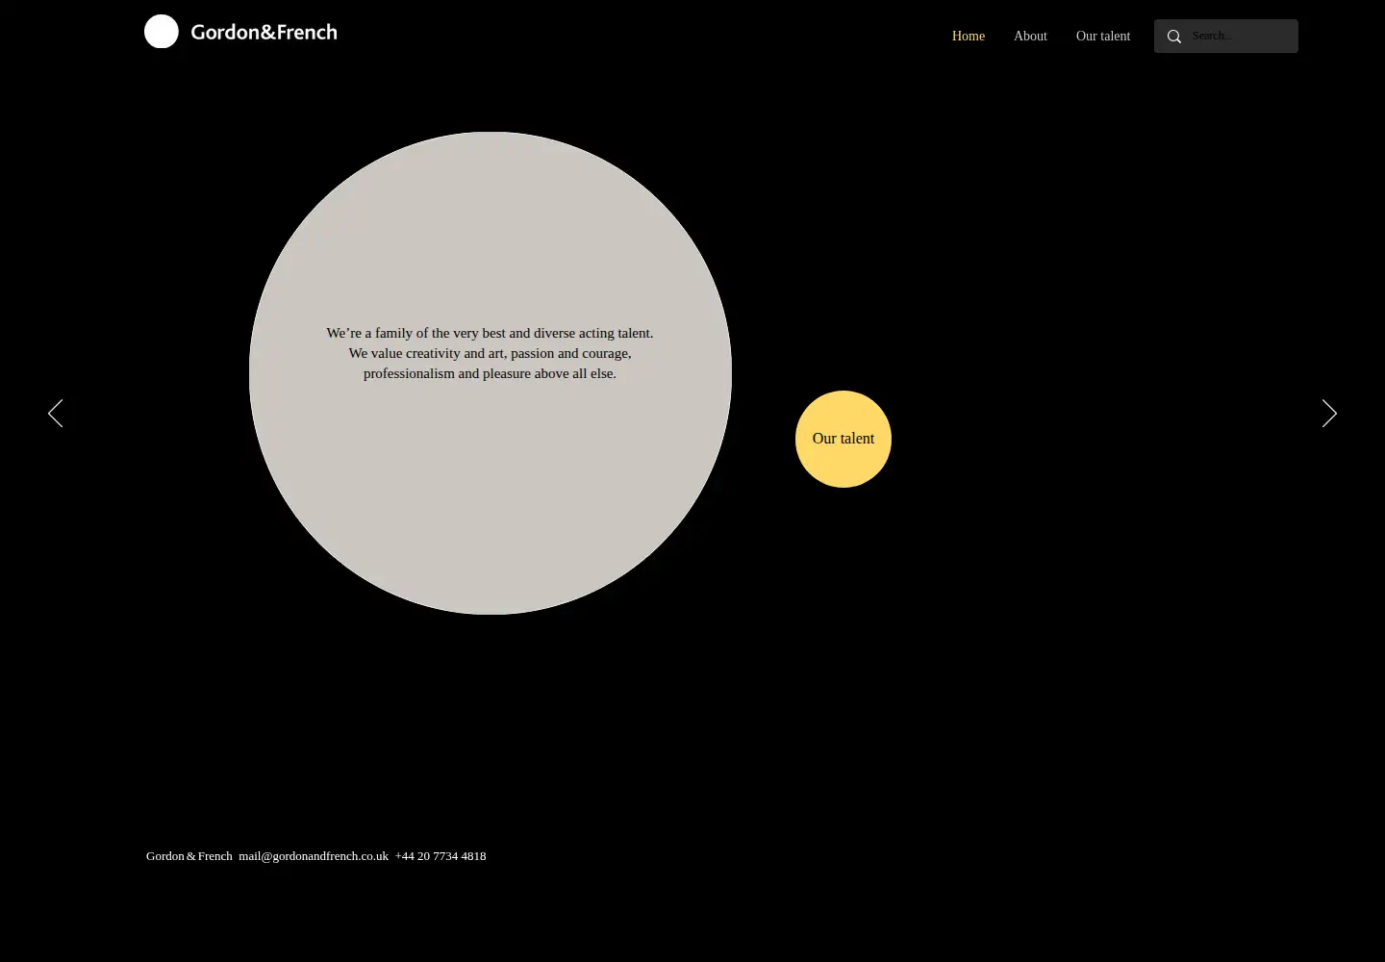Image resolution: width=1385 pixels, height=962 pixels.
Task: Click the yellow Our talent circle button
Action: [844, 439]
